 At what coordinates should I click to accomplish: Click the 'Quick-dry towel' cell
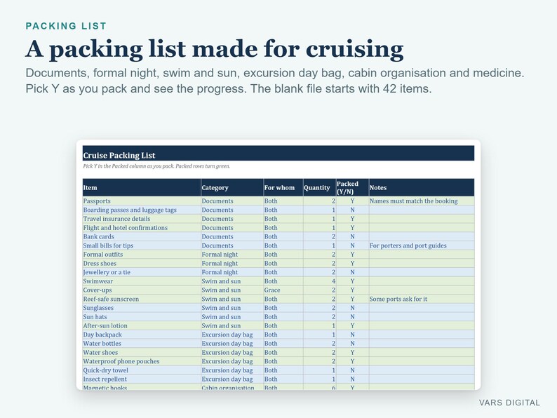pyautogui.click(x=142, y=370)
